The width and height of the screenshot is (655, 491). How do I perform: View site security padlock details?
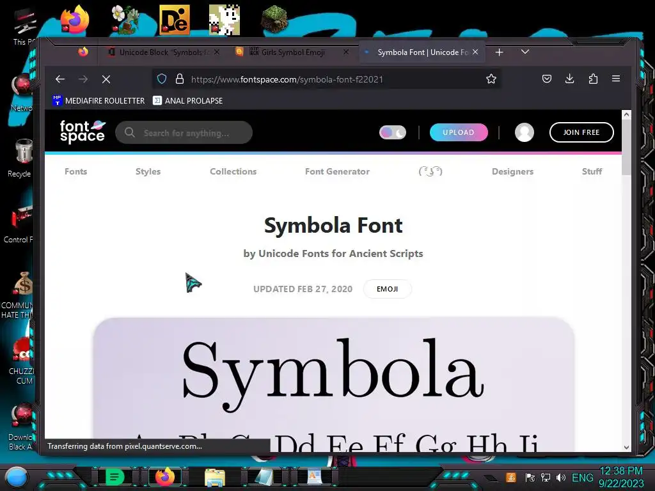[180, 79]
